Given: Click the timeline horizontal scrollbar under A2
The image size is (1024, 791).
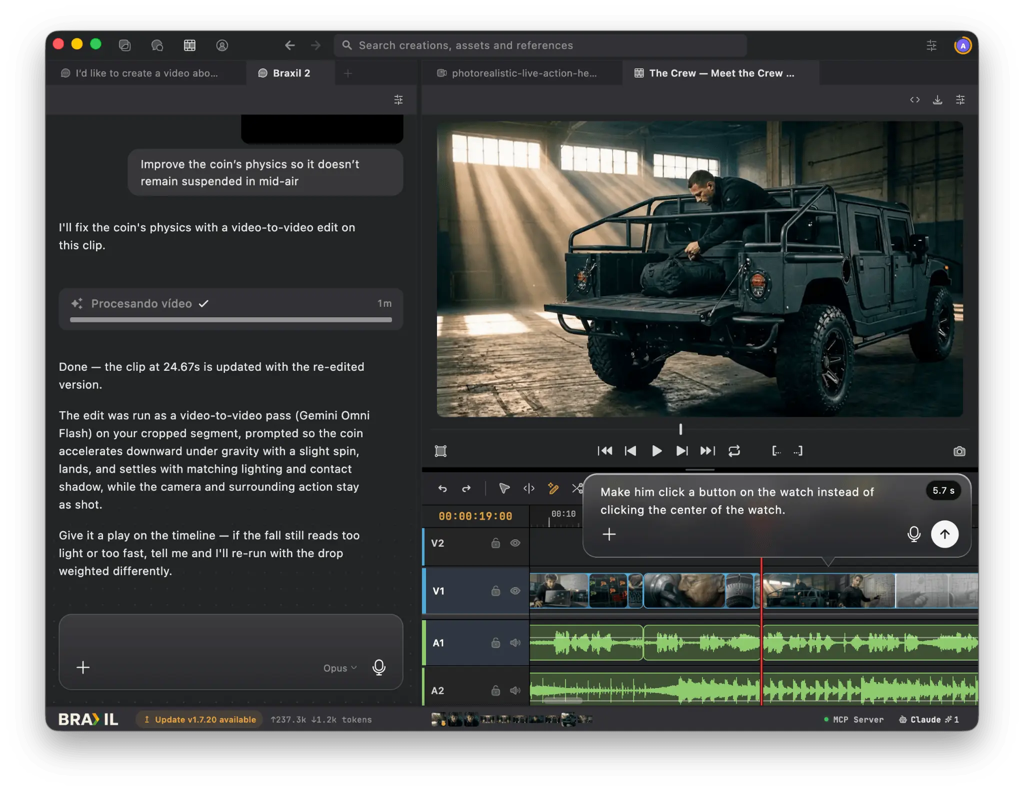Looking at the screenshot, I should coord(563,701).
